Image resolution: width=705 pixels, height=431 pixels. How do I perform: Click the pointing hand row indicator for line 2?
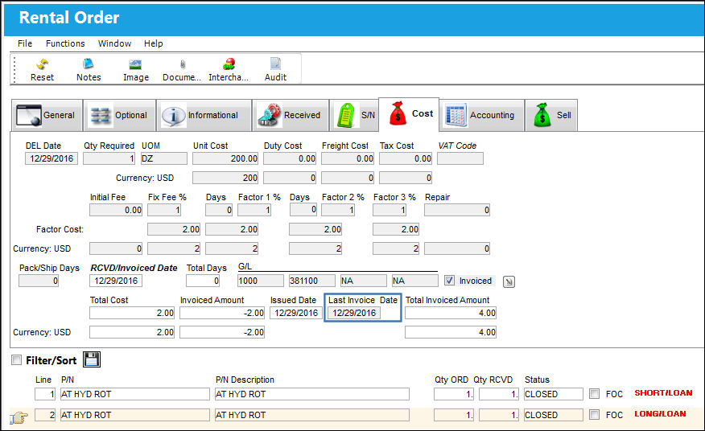[x=19, y=417]
